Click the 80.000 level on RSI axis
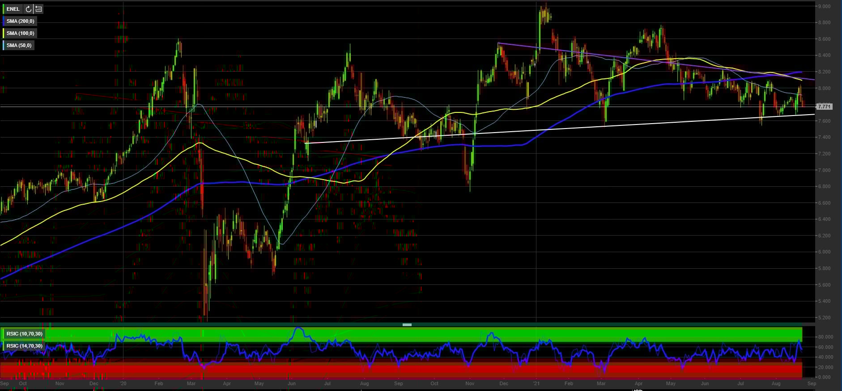The width and height of the screenshot is (842, 391). click(825, 337)
